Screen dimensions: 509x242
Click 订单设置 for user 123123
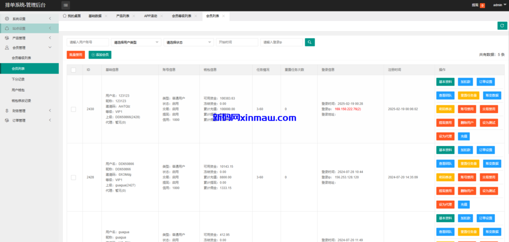tap(486, 82)
